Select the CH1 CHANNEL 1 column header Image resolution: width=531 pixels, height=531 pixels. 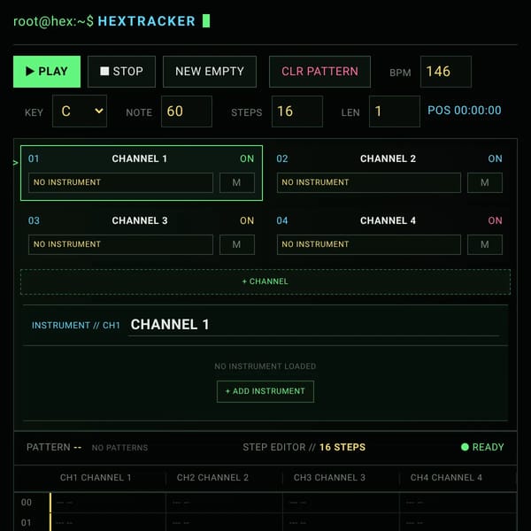tap(96, 478)
